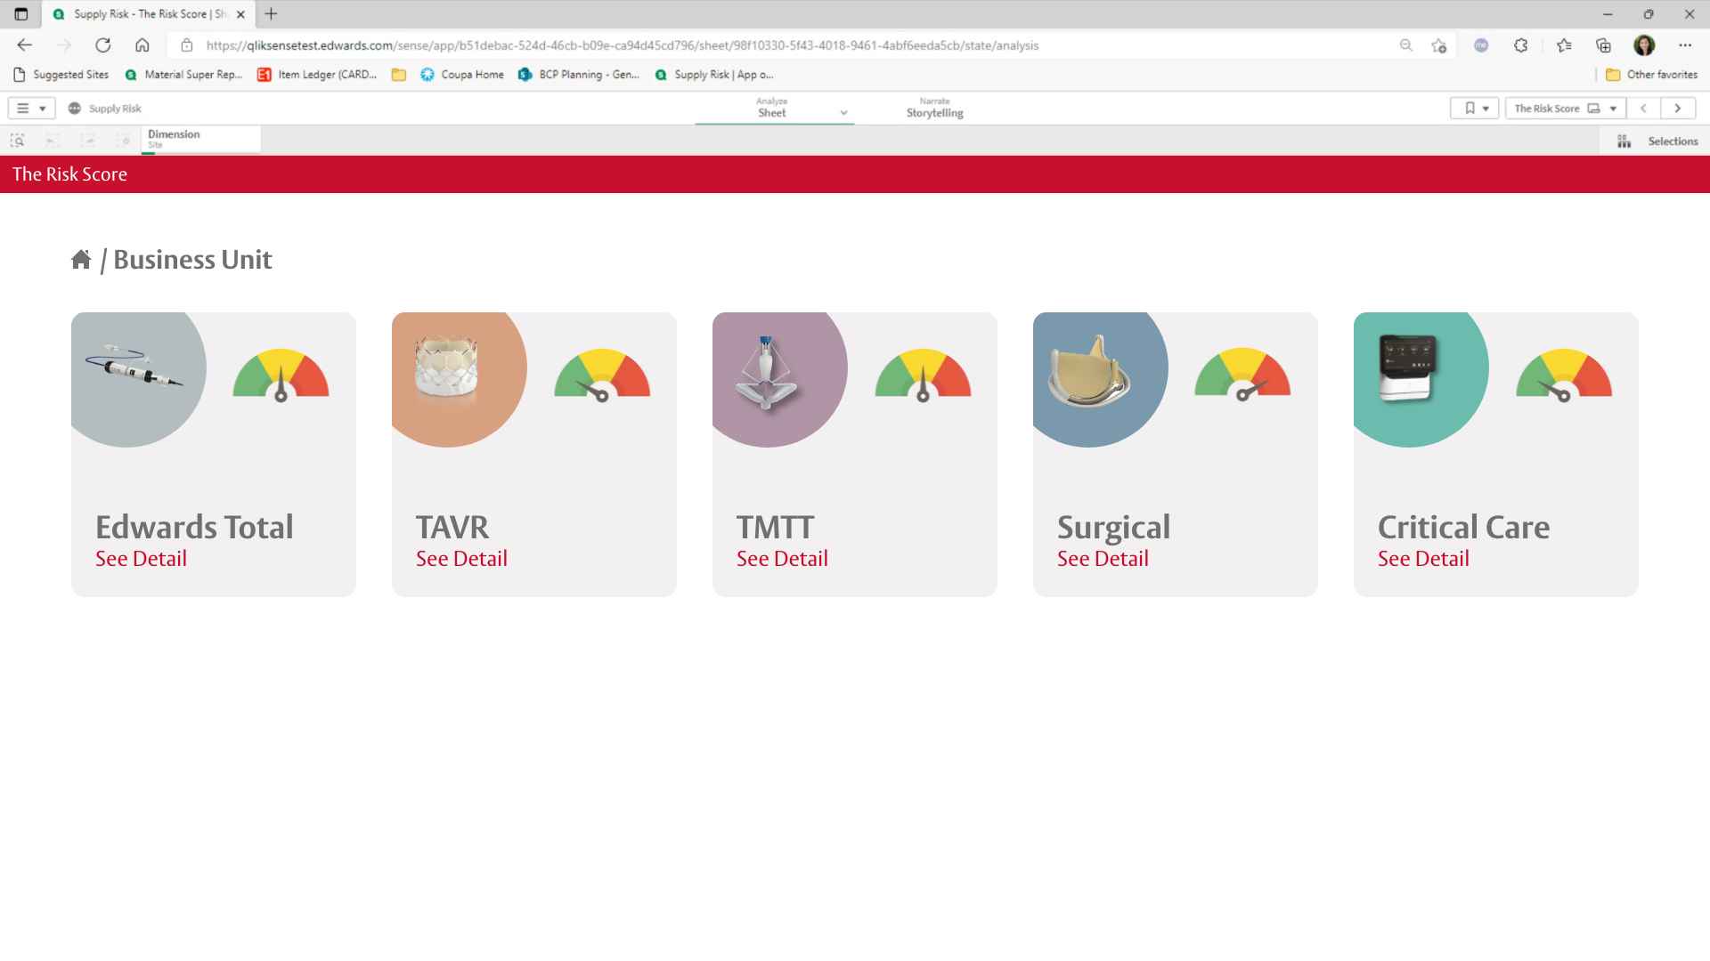Open browser collections

coord(1603,45)
